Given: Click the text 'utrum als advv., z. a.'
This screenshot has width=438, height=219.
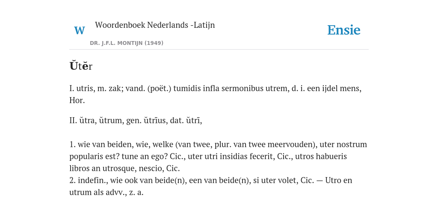Looking at the screenshot, I should [x=107, y=192].
